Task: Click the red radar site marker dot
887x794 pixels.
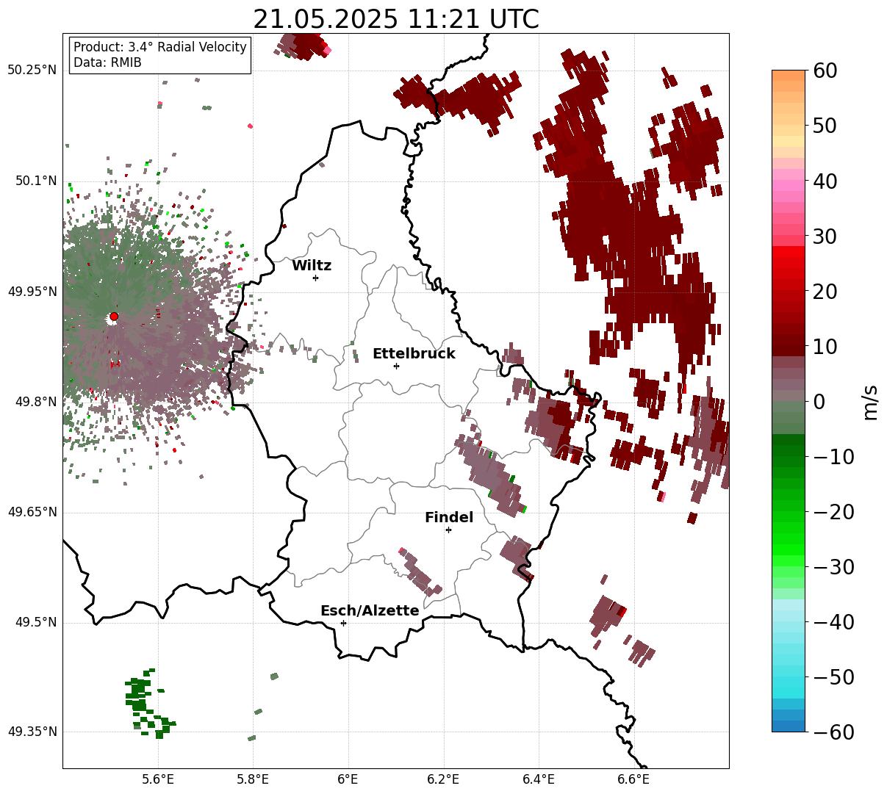Action: click(114, 317)
